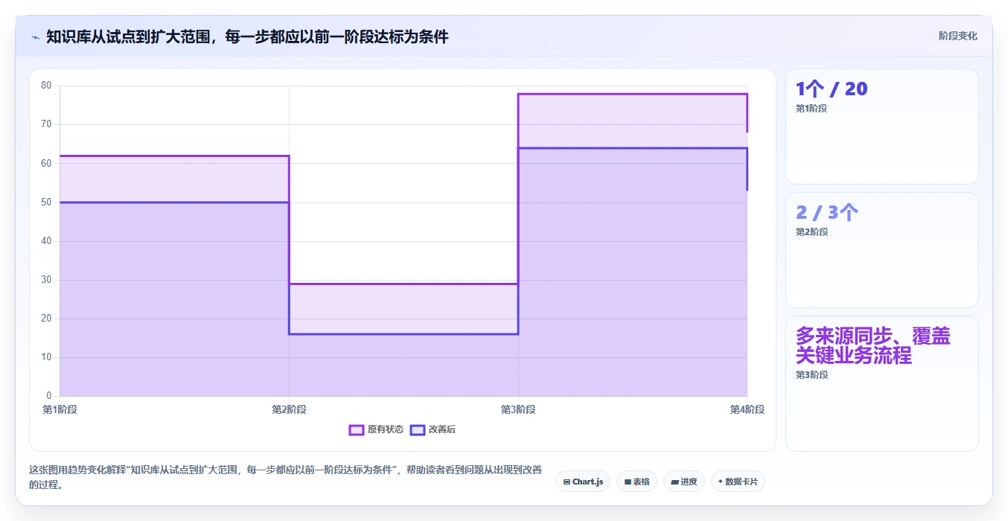This screenshot has width=1008, height=521.
Task: Click 第1阶段 caption under "1个 / 20"
Action: [x=811, y=109]
